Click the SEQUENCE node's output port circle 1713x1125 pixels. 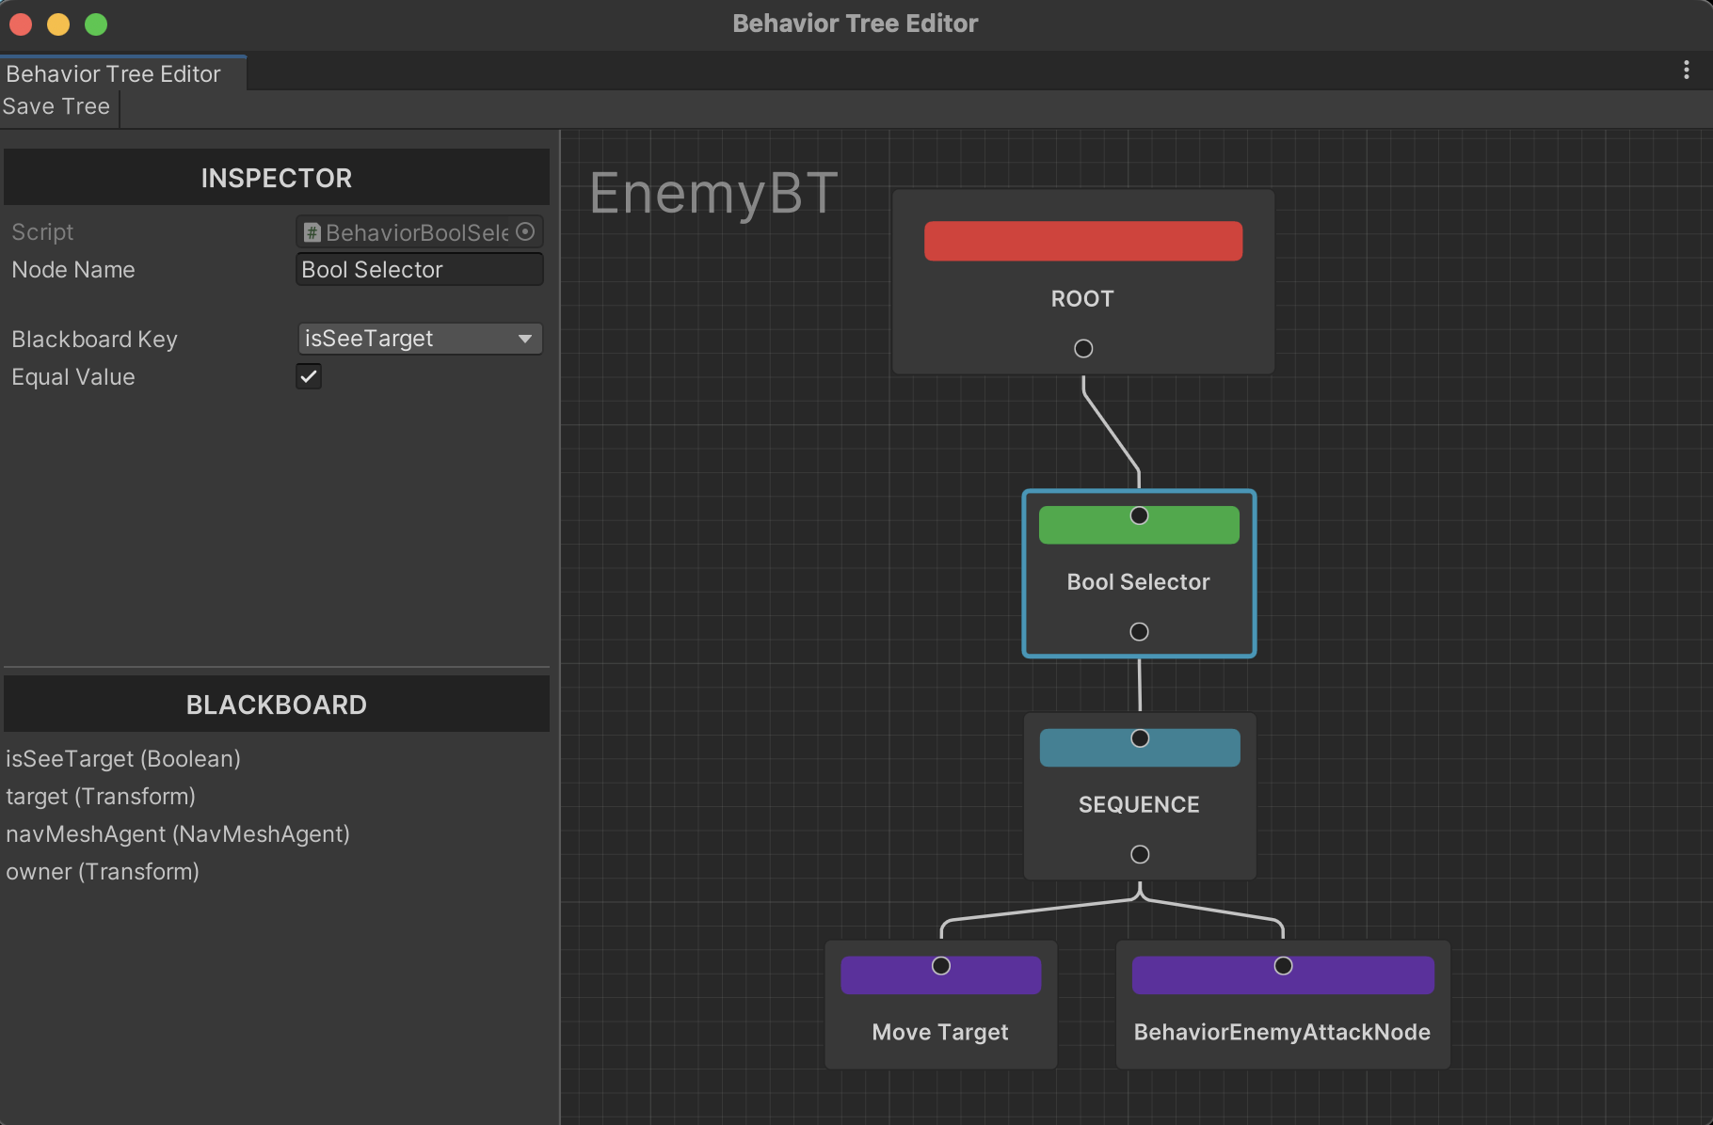coord(1139,854)
